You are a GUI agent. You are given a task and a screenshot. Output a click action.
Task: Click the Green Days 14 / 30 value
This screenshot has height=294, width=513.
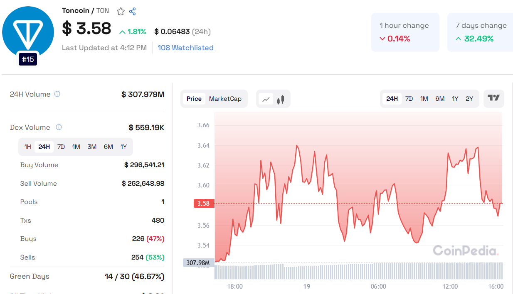click(x=135, y=277)
